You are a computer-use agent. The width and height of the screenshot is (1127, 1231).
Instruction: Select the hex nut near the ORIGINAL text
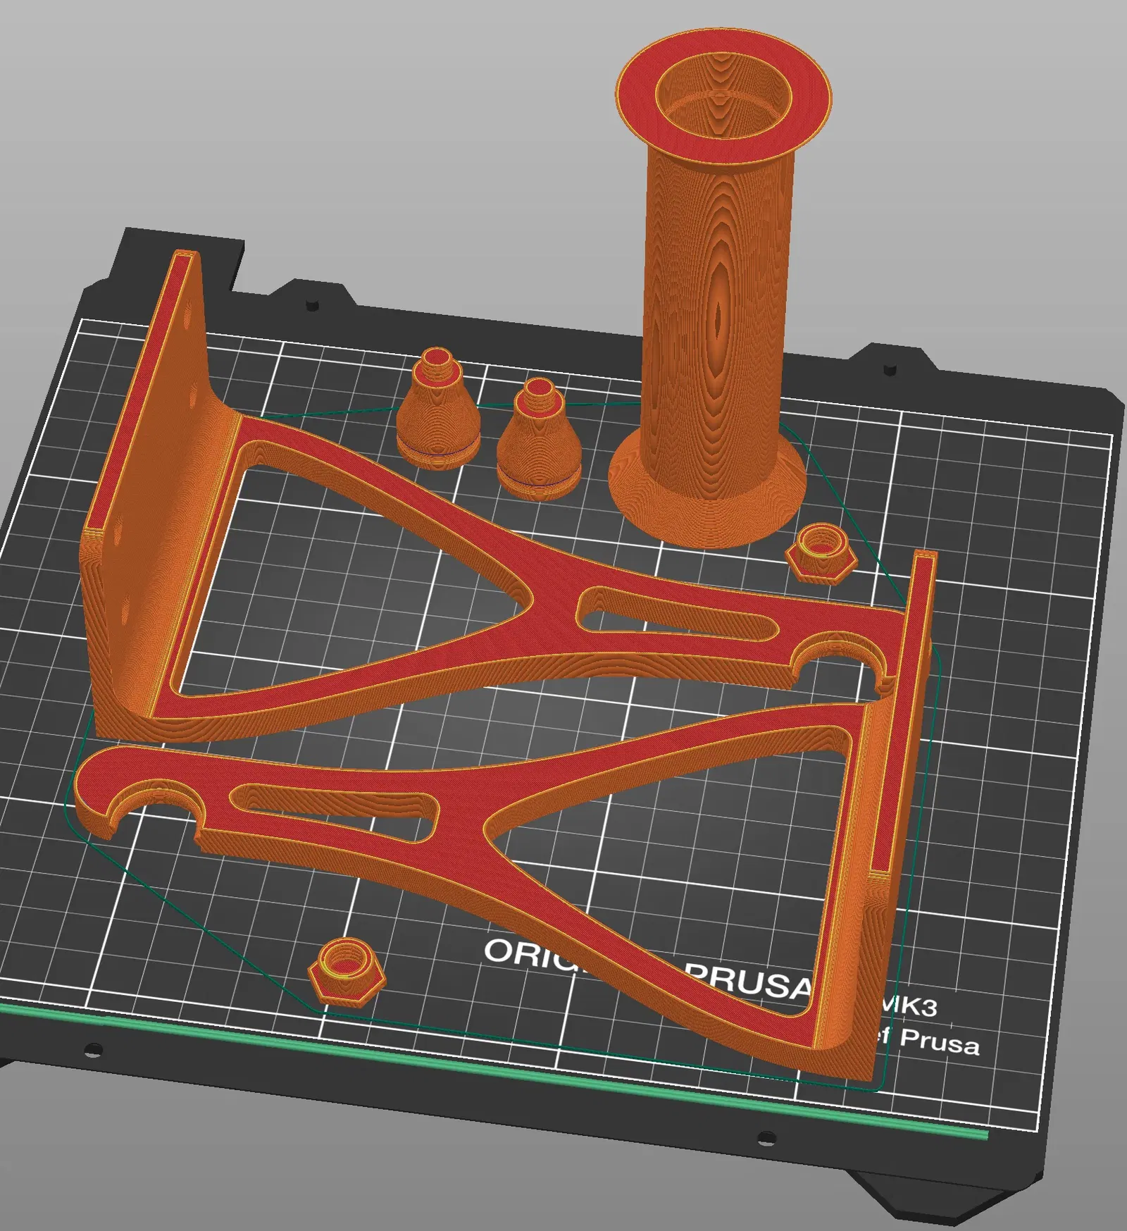pos(347,971)
